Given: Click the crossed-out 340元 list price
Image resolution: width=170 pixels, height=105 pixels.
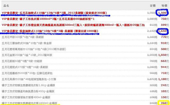Looking at the screenshot, I should 154,103.
